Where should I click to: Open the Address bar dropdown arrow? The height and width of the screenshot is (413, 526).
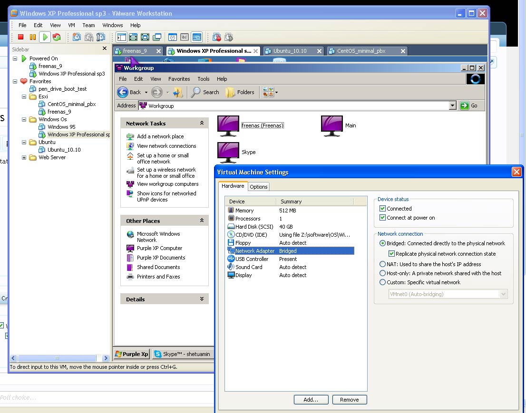[452, 106]
